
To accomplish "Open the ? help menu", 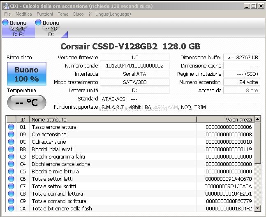I will click(90, 14).
